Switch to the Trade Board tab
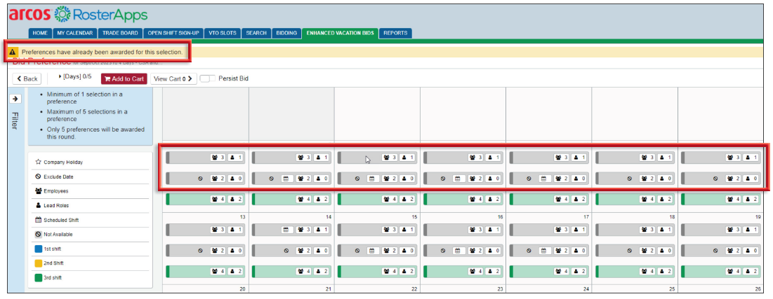Viewport: 773px width, 299px height. (120, 33)
